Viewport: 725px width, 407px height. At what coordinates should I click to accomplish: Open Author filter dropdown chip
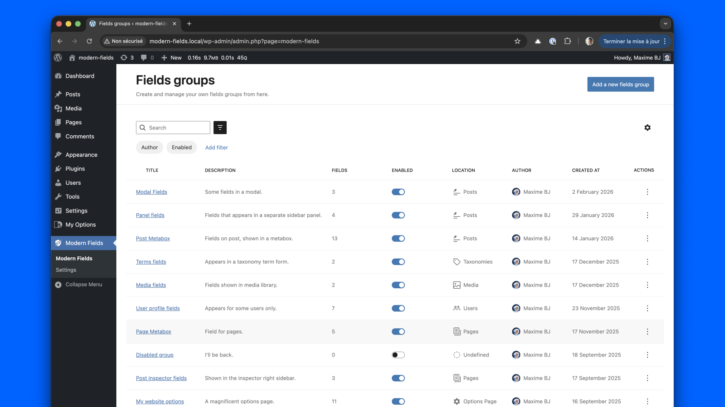coord(149,147)
